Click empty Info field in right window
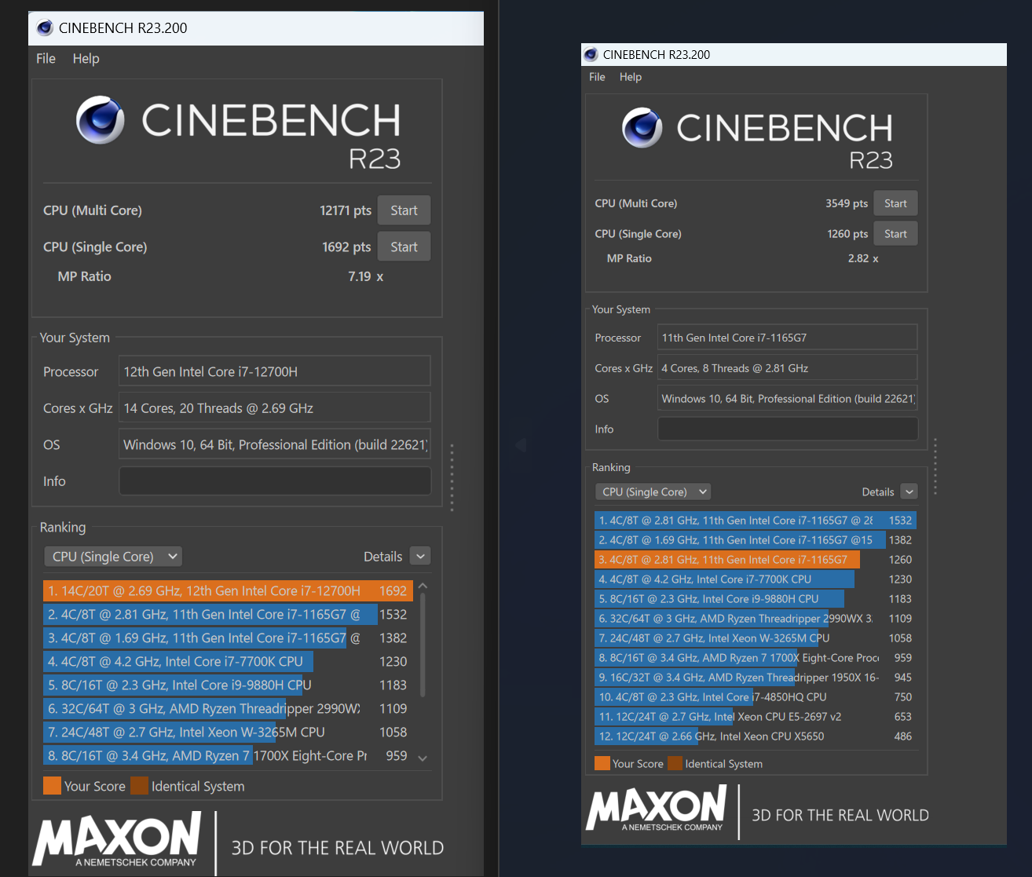 (x=787, y=429)
